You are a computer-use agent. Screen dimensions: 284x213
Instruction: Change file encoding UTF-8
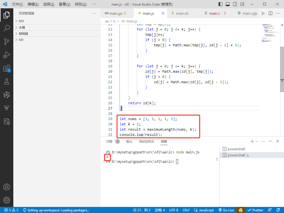pos(174,210)
